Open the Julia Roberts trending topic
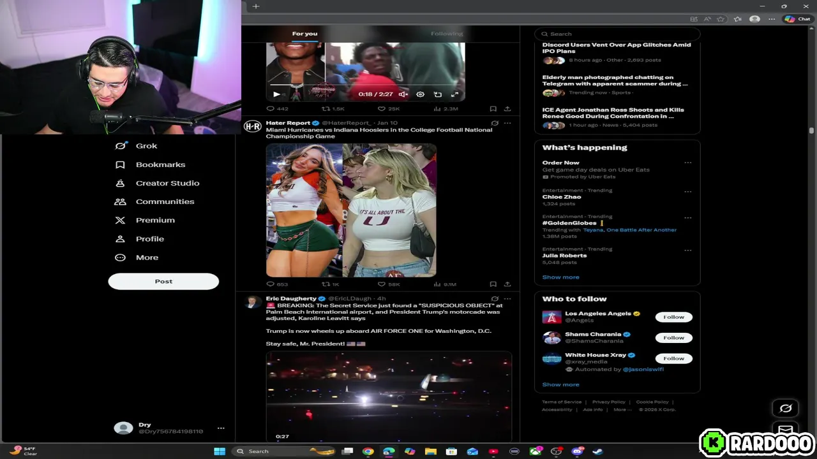The width and height of the screenshot is (817, 459). point(564,256)
